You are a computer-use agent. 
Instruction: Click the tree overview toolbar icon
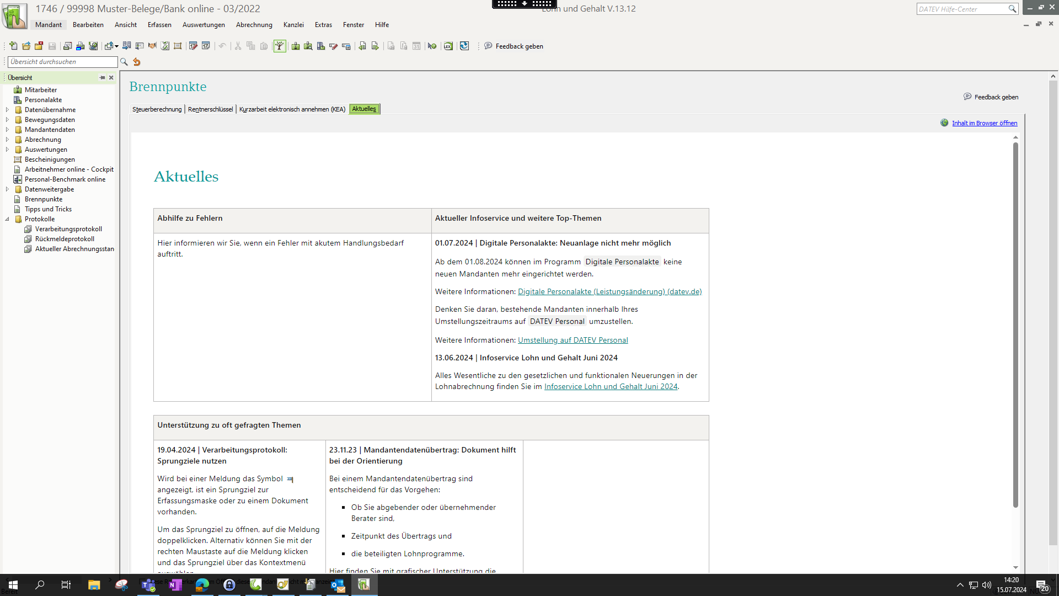[x=280, y=46]
